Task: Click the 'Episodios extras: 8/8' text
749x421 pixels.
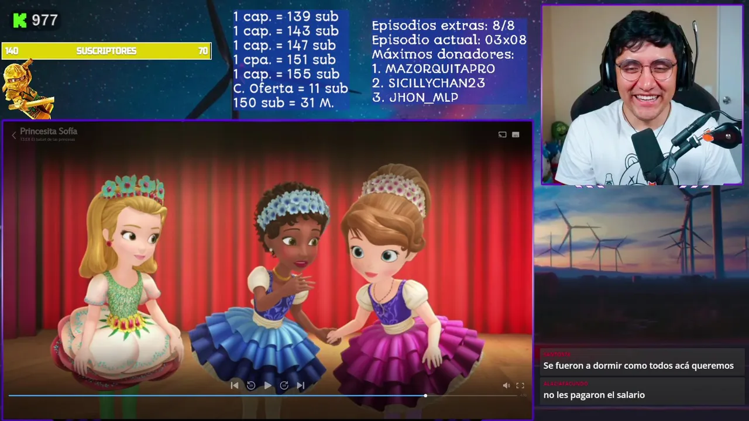Action: point(443,26)
